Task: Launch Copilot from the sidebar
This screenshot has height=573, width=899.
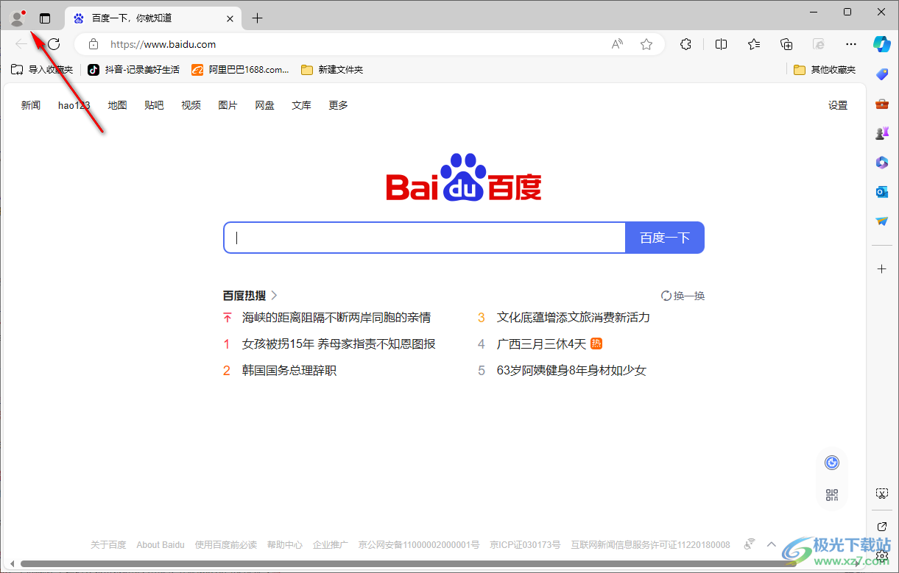Action: [882, 43]
